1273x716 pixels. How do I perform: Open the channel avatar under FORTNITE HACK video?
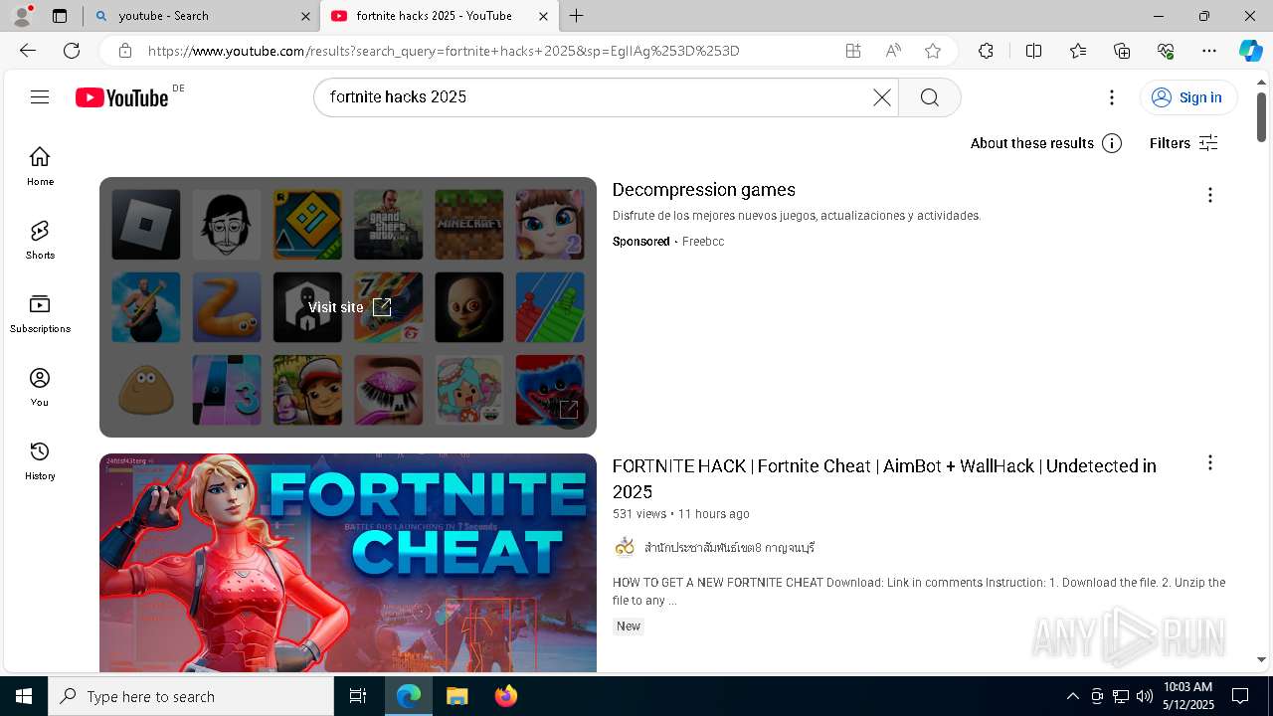point(625,547)
